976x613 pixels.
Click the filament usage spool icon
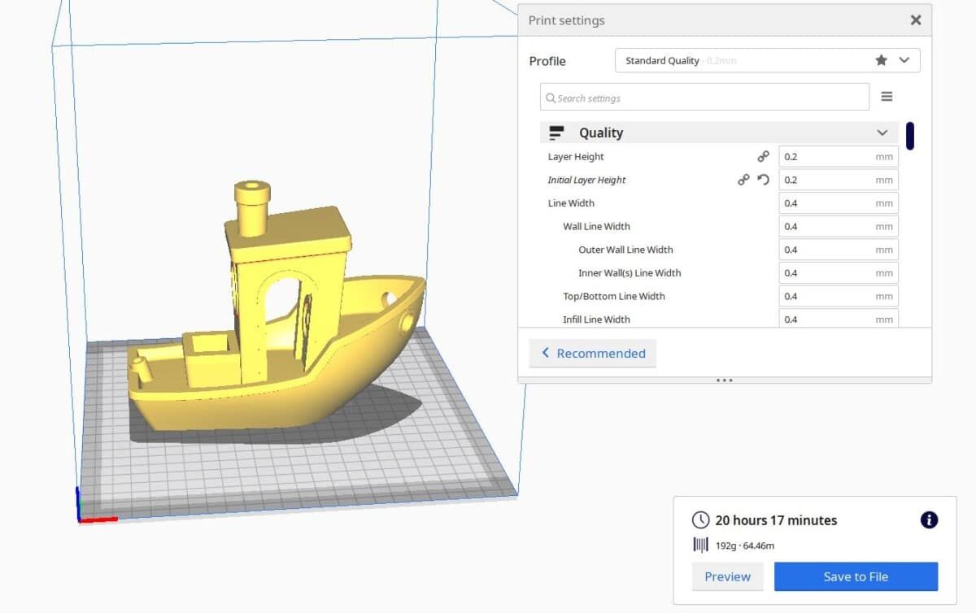click(700, 546)
